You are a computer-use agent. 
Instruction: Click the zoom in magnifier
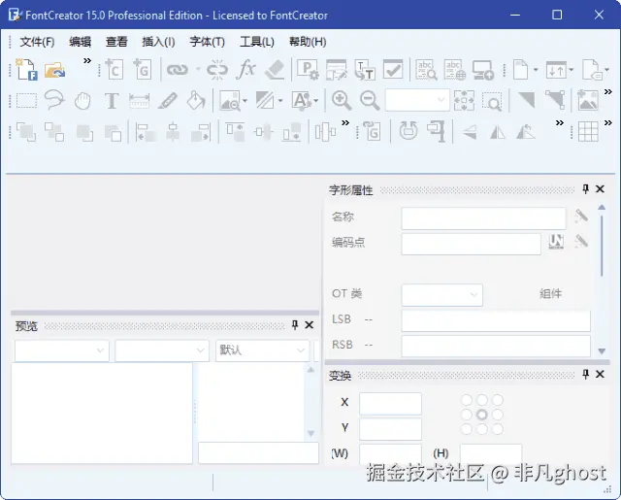pyautogui.click(x=342, y=100)
